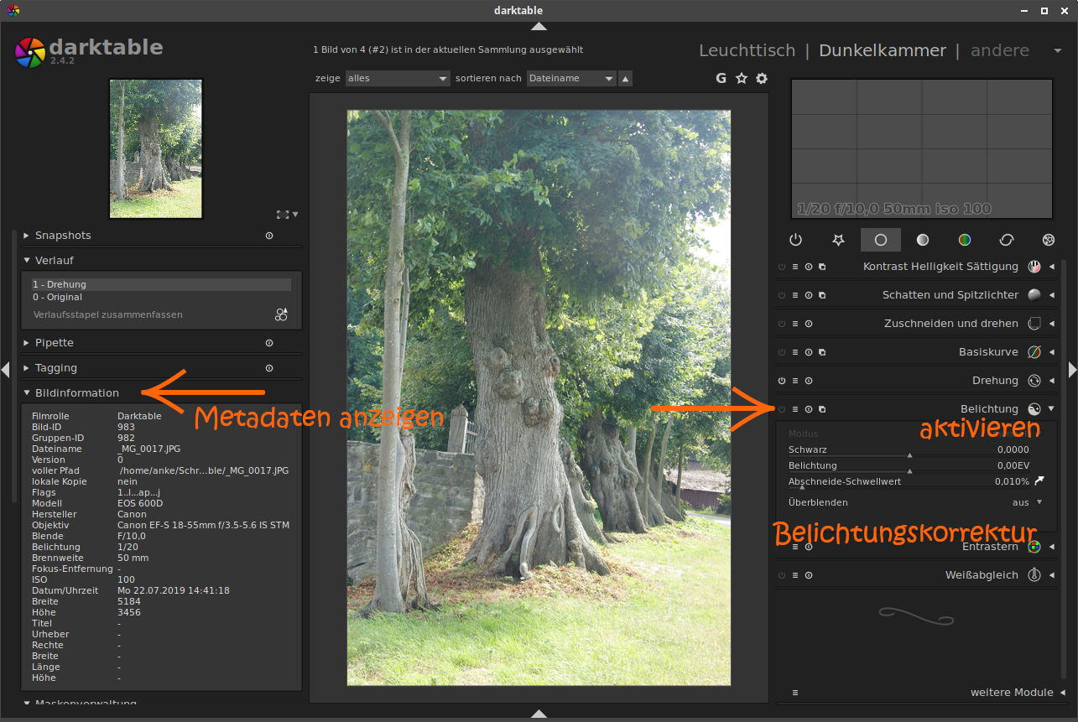Toggle star overlays on thumbnails
1078x722 pixels.
tap(741, 78)
